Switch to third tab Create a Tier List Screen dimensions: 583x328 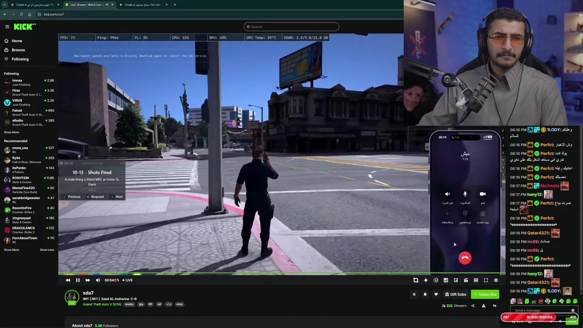pos(144,5)
